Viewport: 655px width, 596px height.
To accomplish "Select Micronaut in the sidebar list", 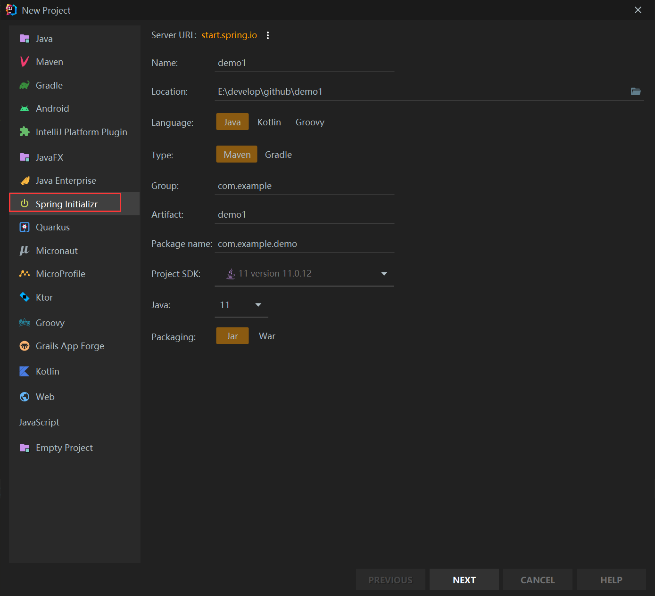I will point(75,251).
